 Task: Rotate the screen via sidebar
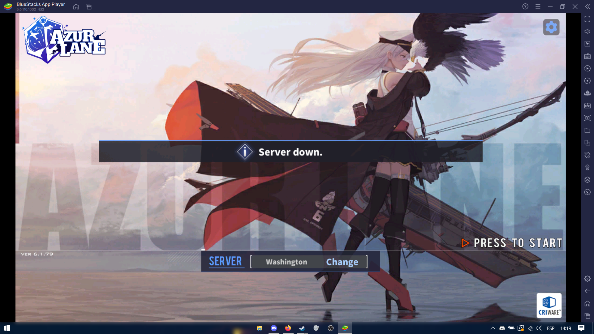(588, 155)
